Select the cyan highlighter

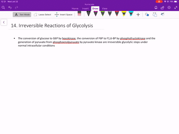pos(131,13)
